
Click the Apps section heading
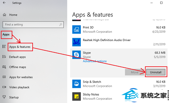[x=6, y=35]
